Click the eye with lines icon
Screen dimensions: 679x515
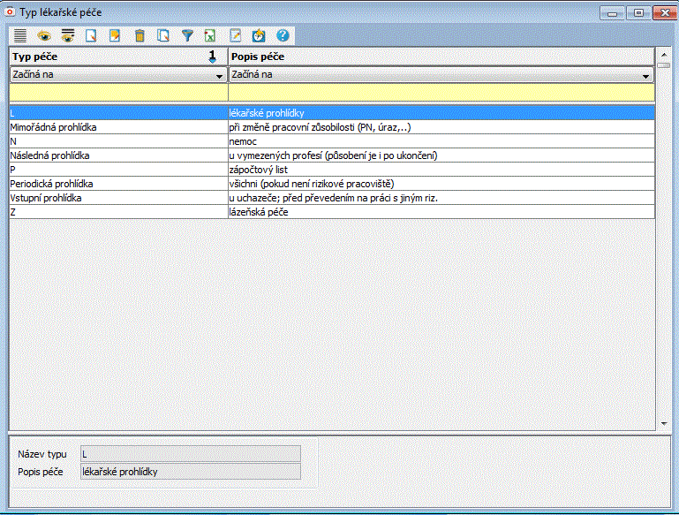point(68,36)
